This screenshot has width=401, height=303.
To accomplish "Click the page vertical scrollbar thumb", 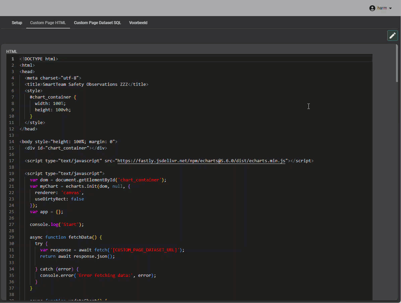I will 397,63.
